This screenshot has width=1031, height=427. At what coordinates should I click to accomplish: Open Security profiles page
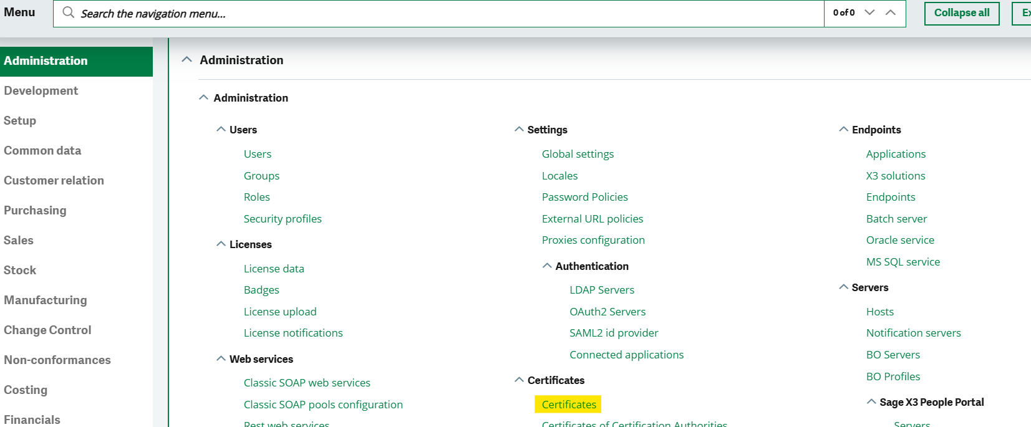point(283,219)
